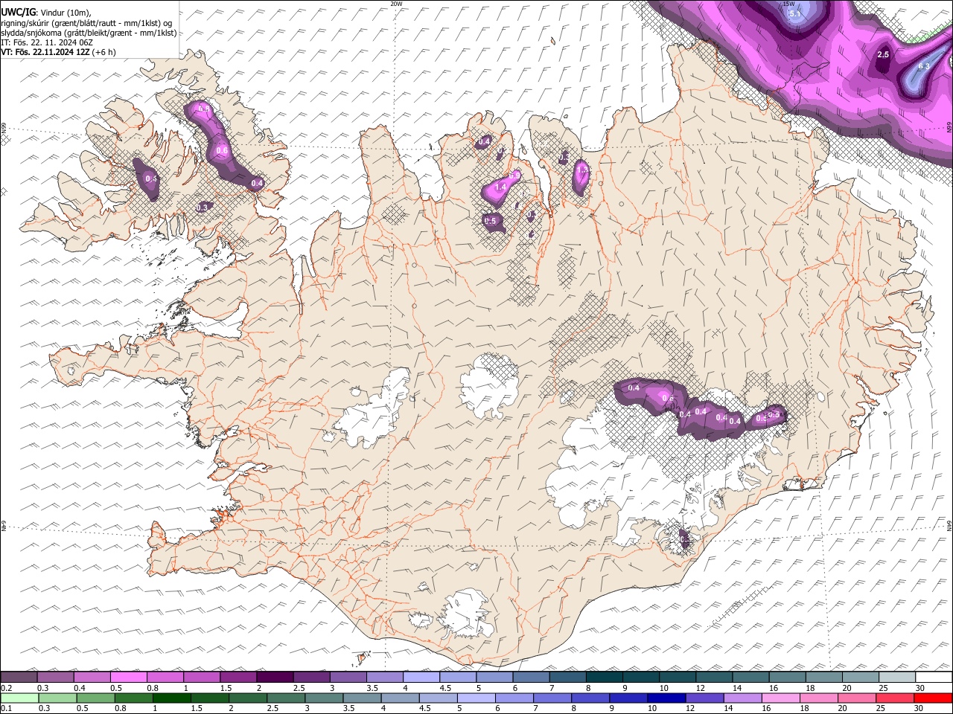Image resolution: width=953 pixels, height=714 pixels.
Task: Pick upper legend swatch between 2 and 2.5
Action: [x=275, y=678]
